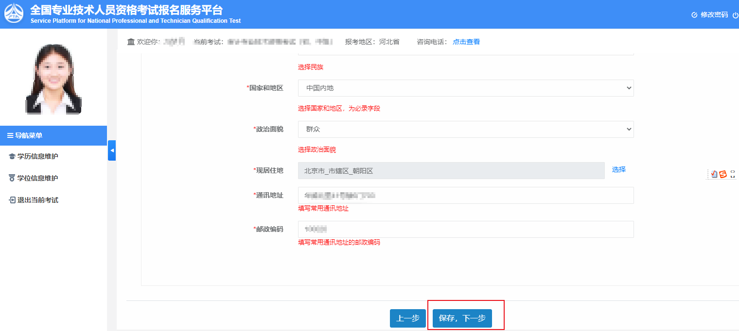Click the candidate profile photo
739x331 pixels.
tap(53, 78)
